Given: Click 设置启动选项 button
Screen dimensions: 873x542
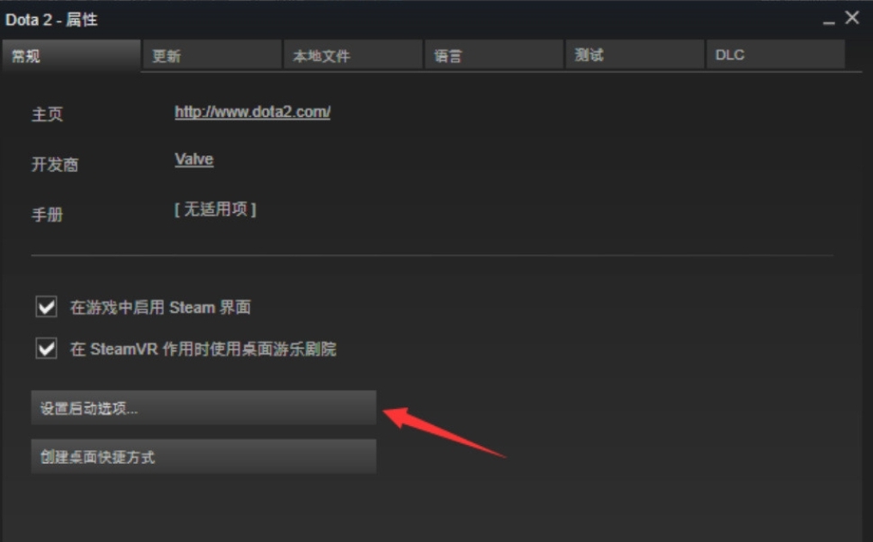Looking at the screenshot, I should [x=204, y=408].
